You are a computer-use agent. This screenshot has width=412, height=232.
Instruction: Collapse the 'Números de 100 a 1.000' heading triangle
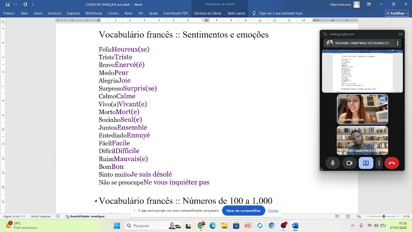click(96, 201)
